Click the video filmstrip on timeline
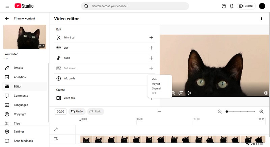This screenshot has height=147, width=270. click(x=172, y=139)
